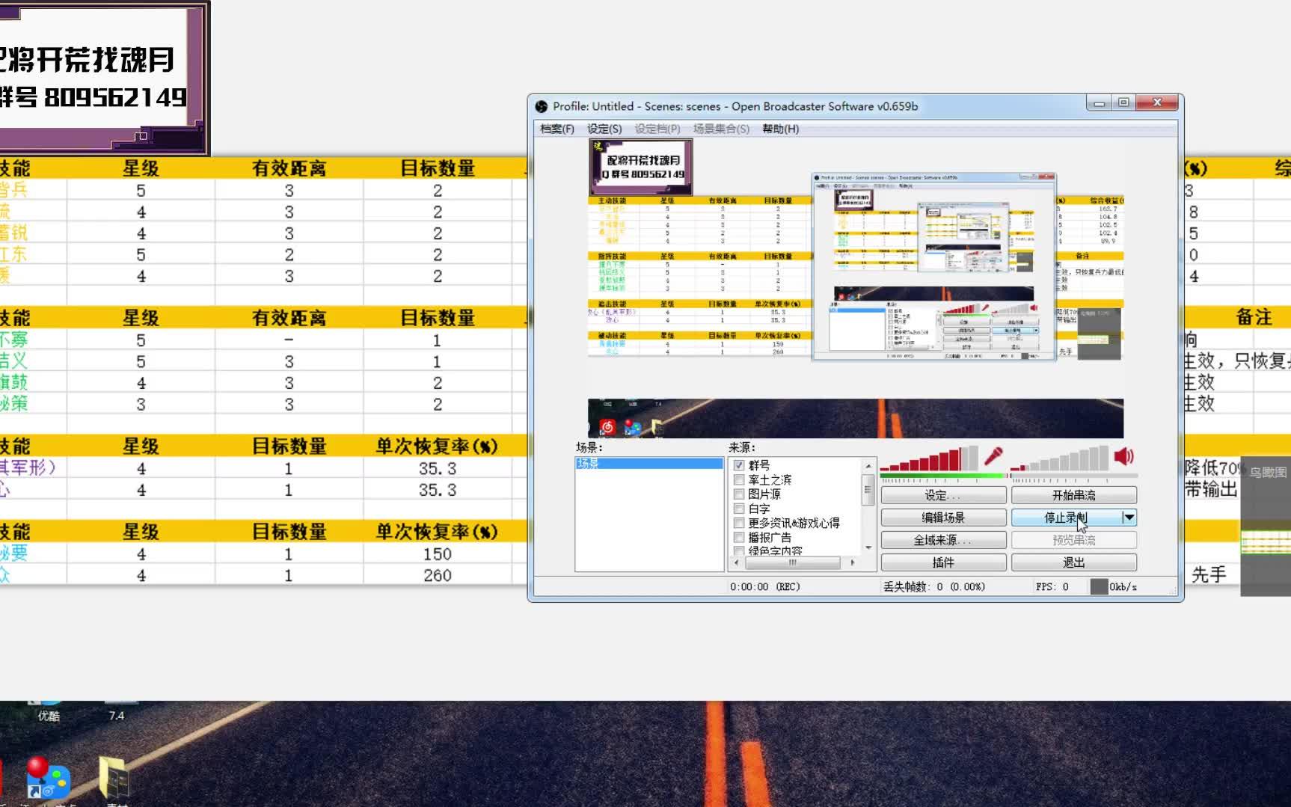Open the 场景集合(S) menu

coord(721,129)
